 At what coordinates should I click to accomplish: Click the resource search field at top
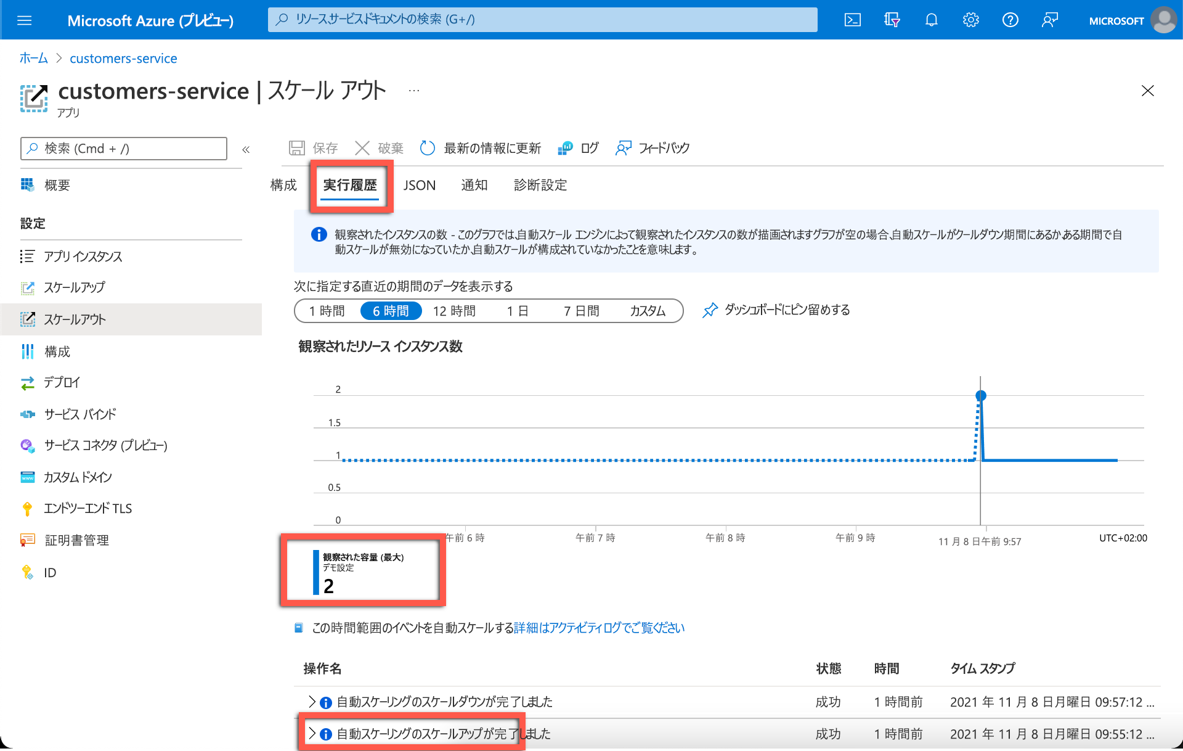542,19
